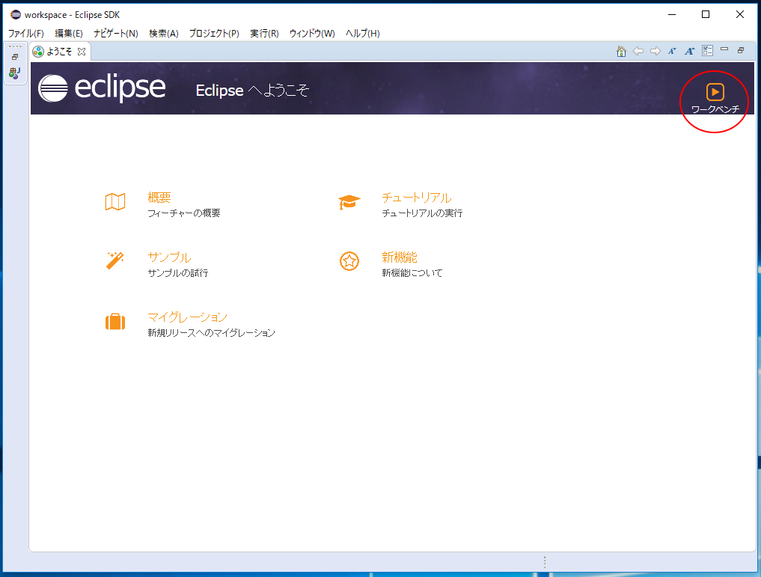
Task: Restore the Welcome view from maximized
Action: (x=741, y=50)
